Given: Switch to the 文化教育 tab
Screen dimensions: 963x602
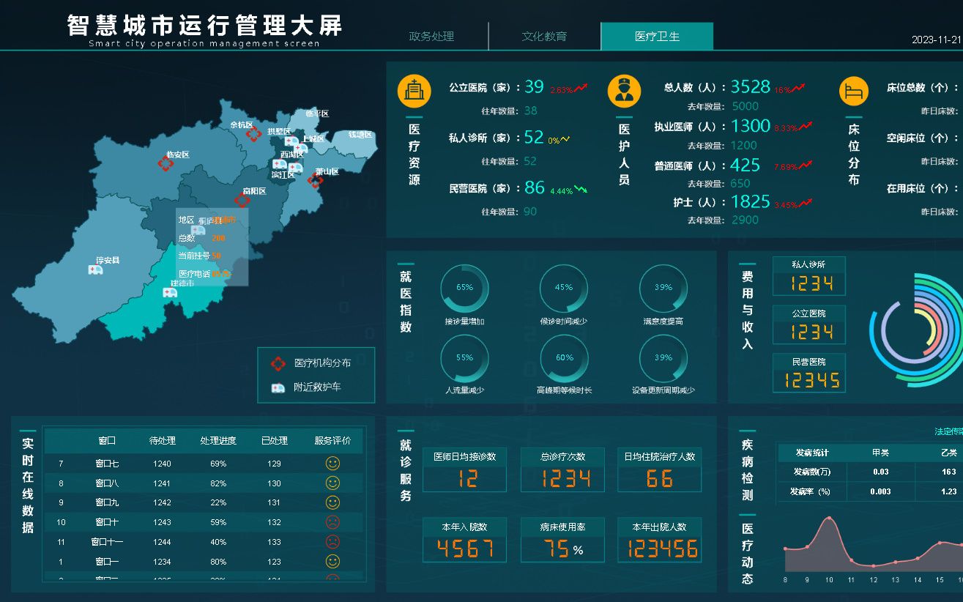Looking at the screenshot, I should point(544,37).
